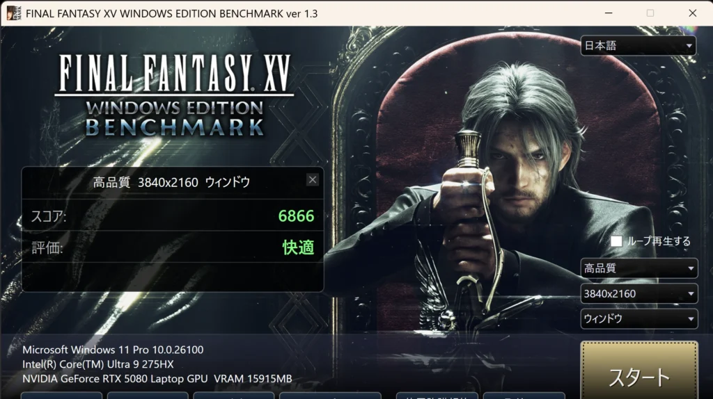Expand the 高品質 quality preset dropdown

click(x=638, y=268)
